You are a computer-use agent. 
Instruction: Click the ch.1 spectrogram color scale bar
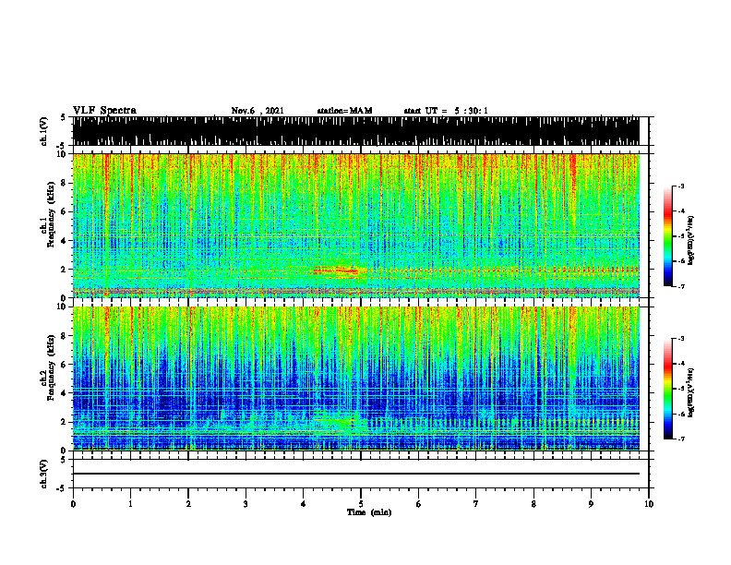point(667,236)
